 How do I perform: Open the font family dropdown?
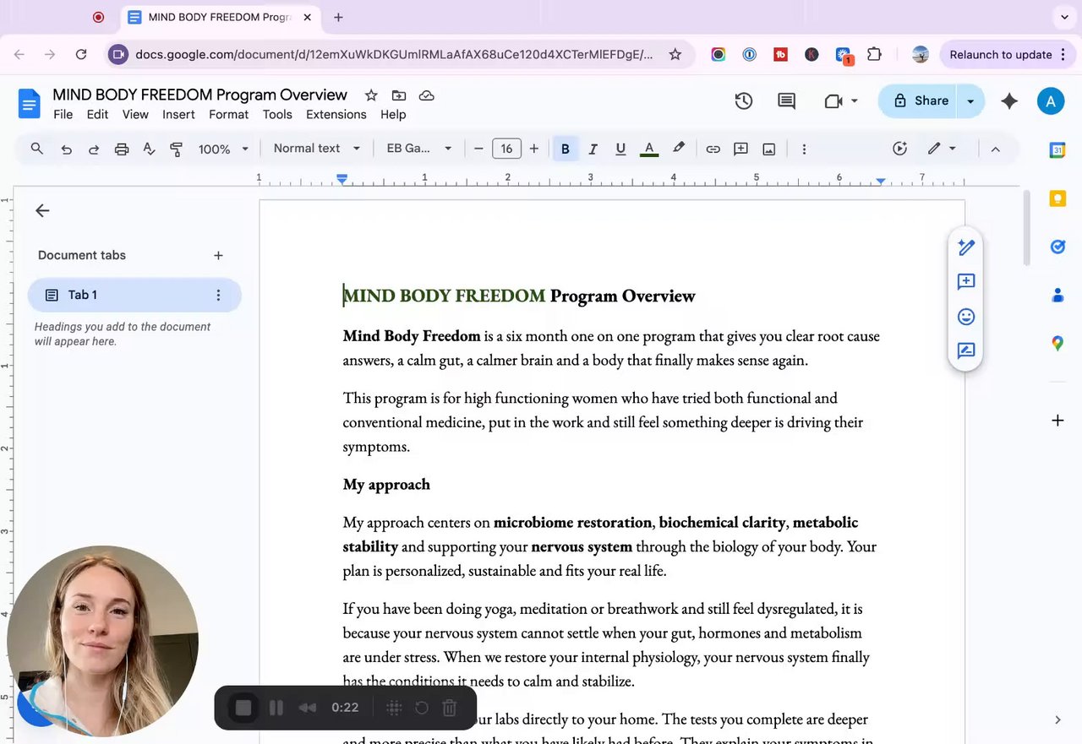[x=419, y=149]
